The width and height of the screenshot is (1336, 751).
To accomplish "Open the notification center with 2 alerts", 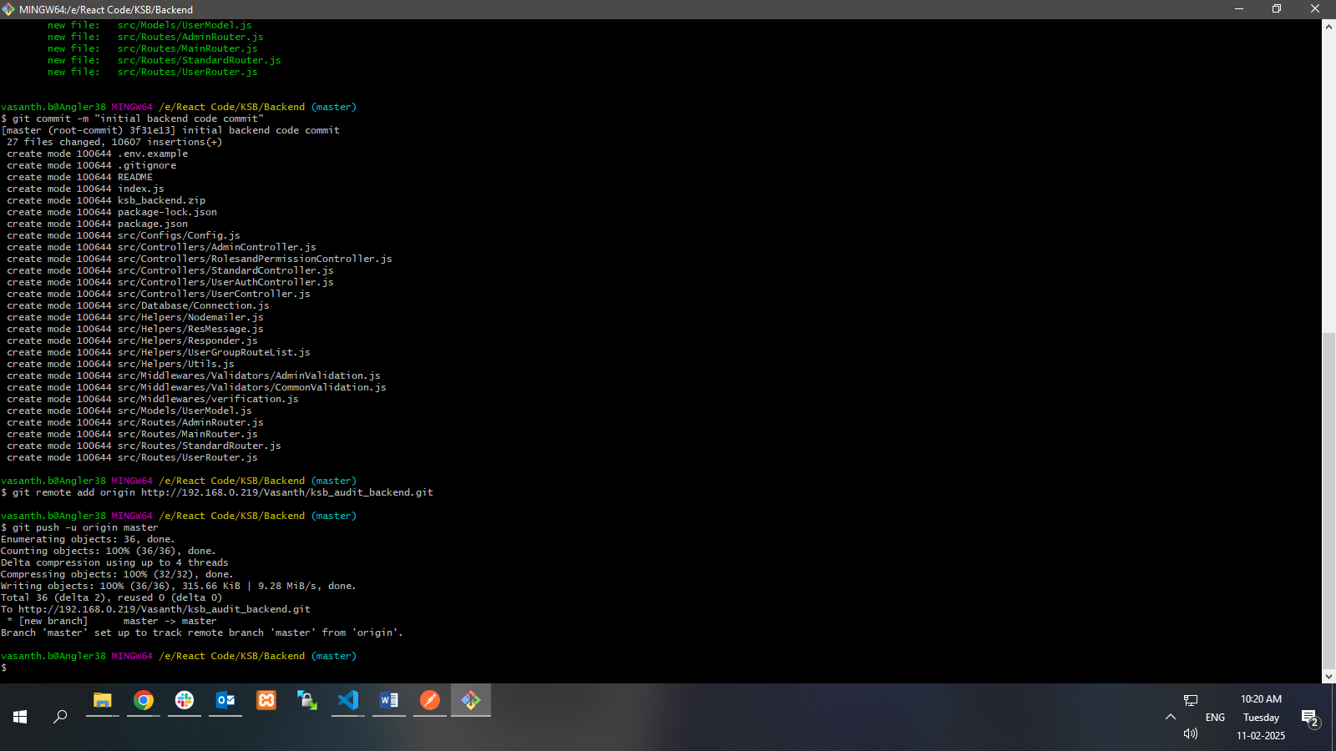I will (x=1309, y=718).
